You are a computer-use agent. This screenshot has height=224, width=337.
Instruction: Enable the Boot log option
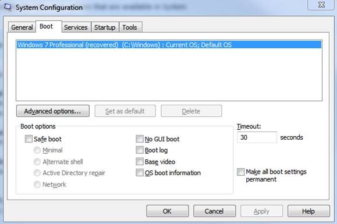(140, 150)
